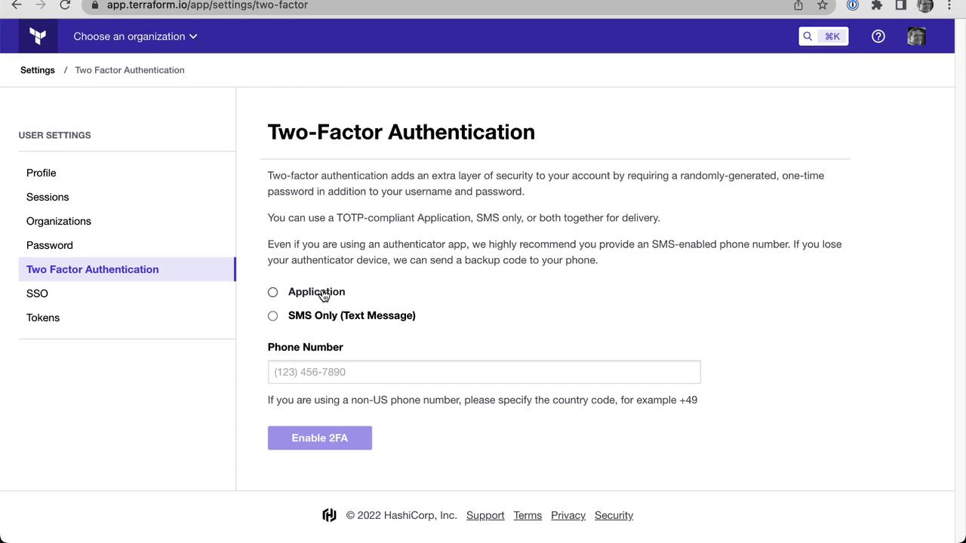
Task: Open Sessions in user settings
Action: click(x=48, y=197)
